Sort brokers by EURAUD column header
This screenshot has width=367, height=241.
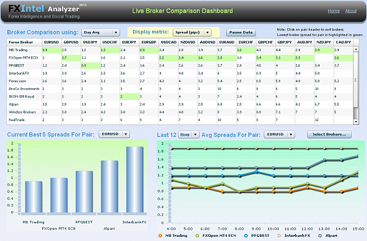pos(227,42)
